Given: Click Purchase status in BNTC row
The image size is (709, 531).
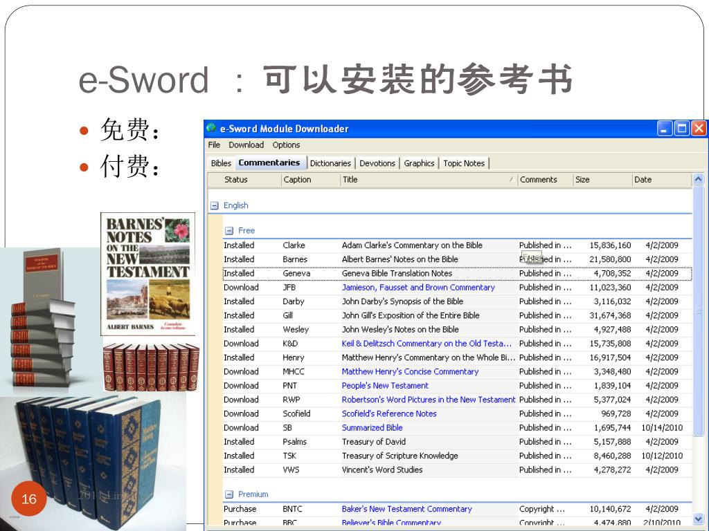Looking at the screenshot, I should pyautogui.click(x=240, y=509).
